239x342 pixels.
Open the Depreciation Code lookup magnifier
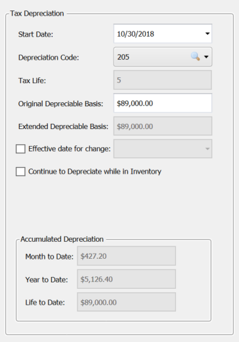(x=195, y=56)
